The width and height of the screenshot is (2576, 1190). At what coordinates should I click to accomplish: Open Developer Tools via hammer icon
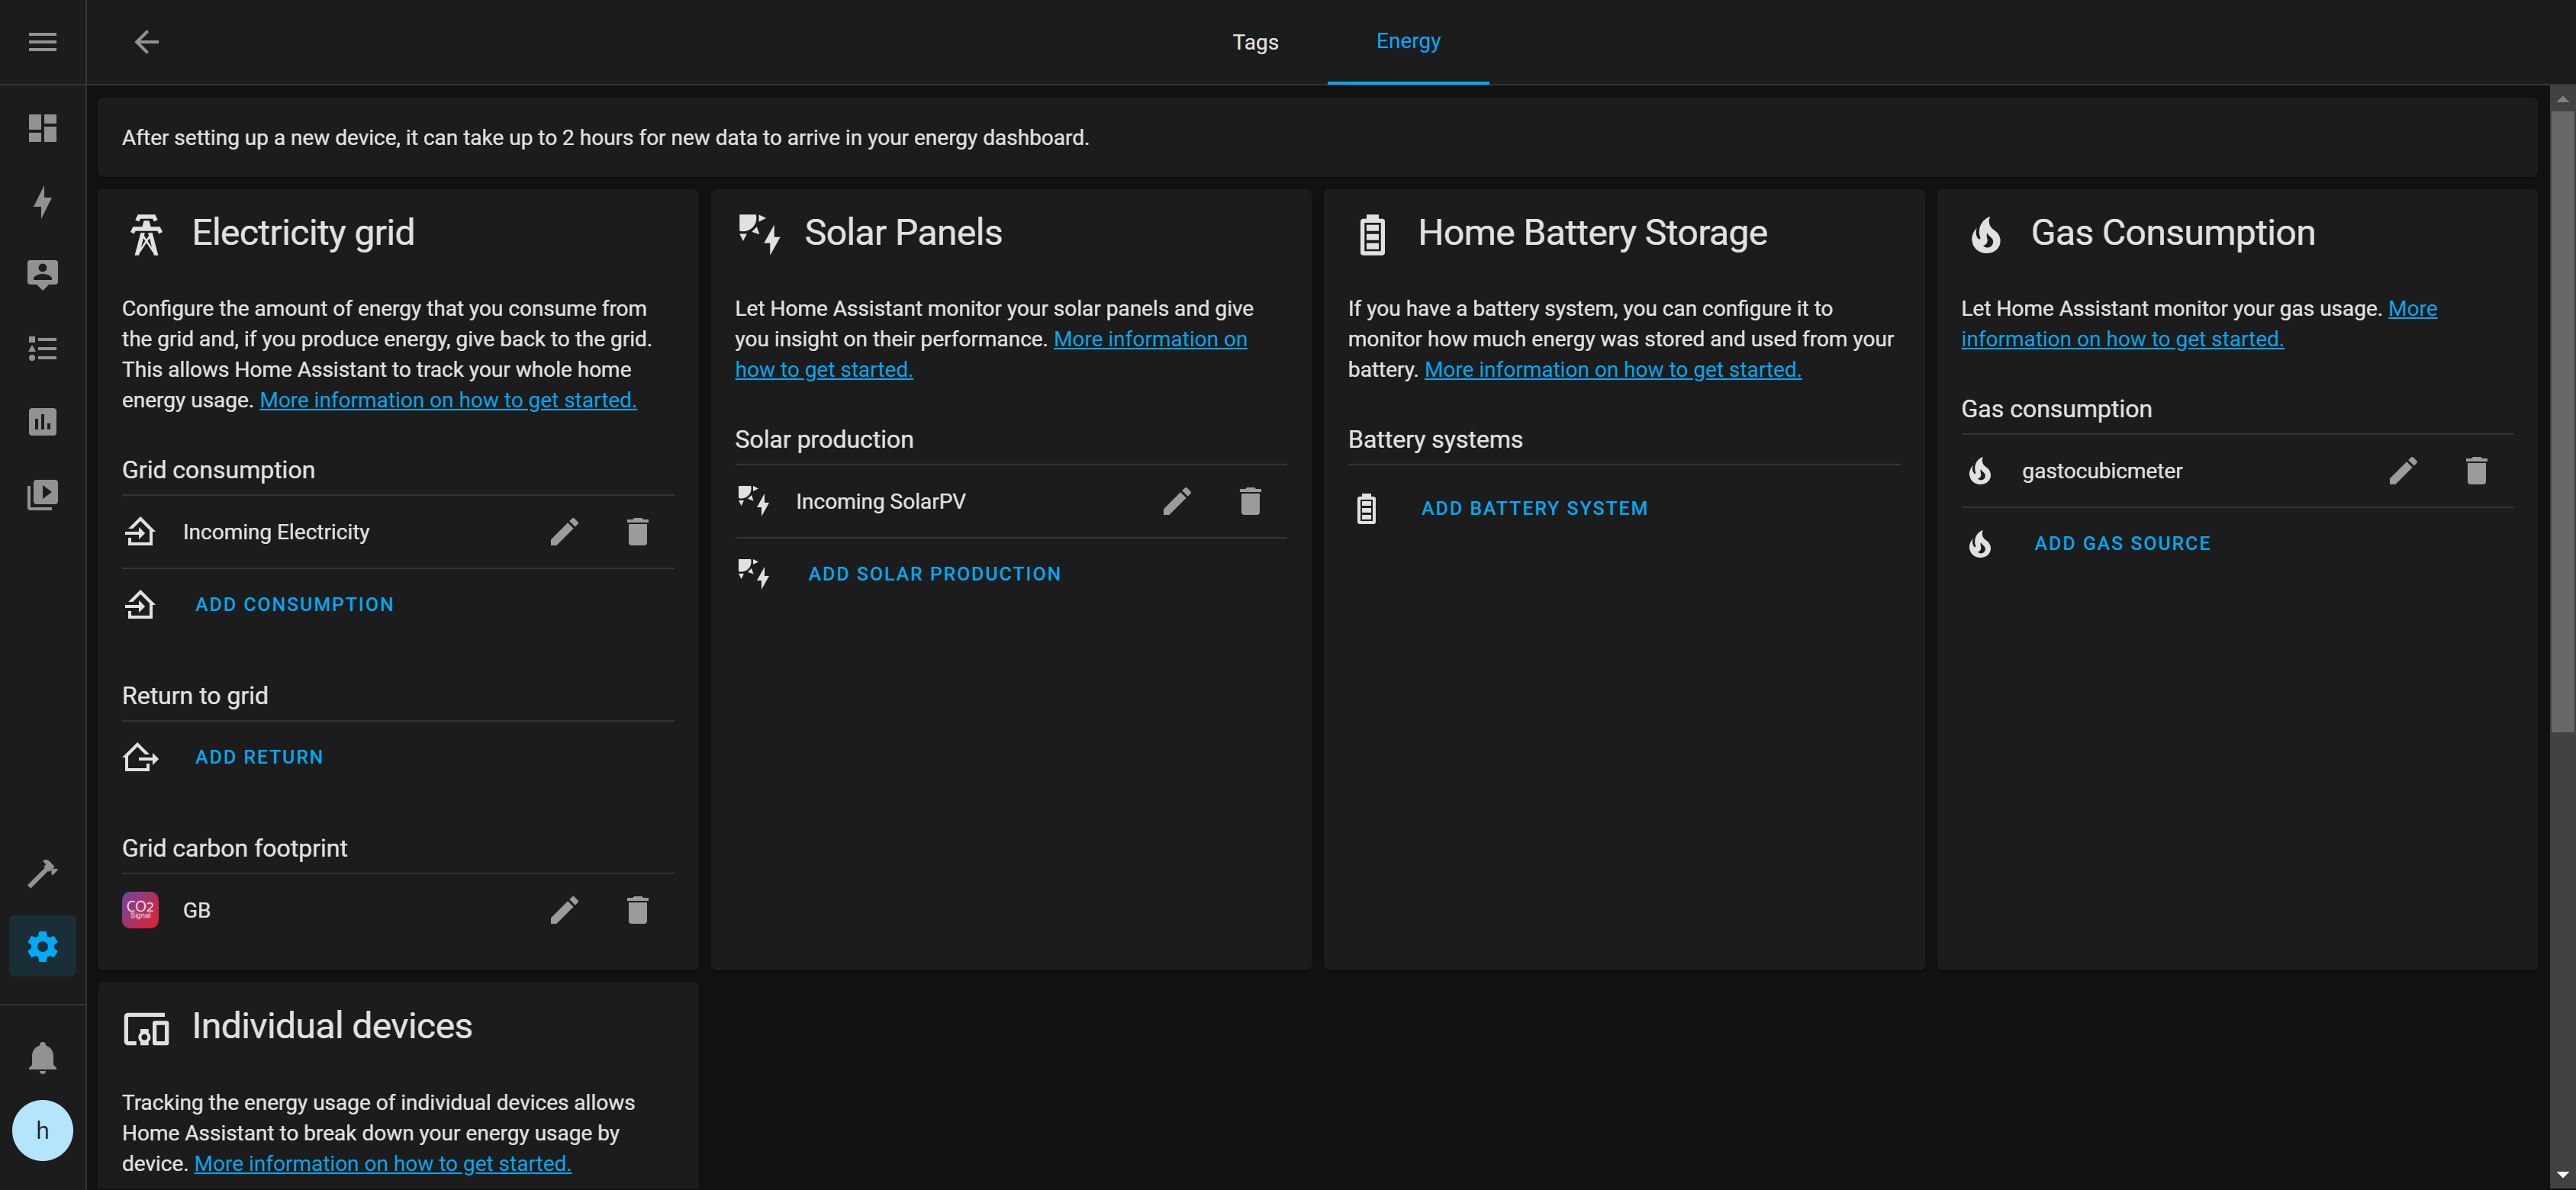pyautogui.click(x=42, y=873)
